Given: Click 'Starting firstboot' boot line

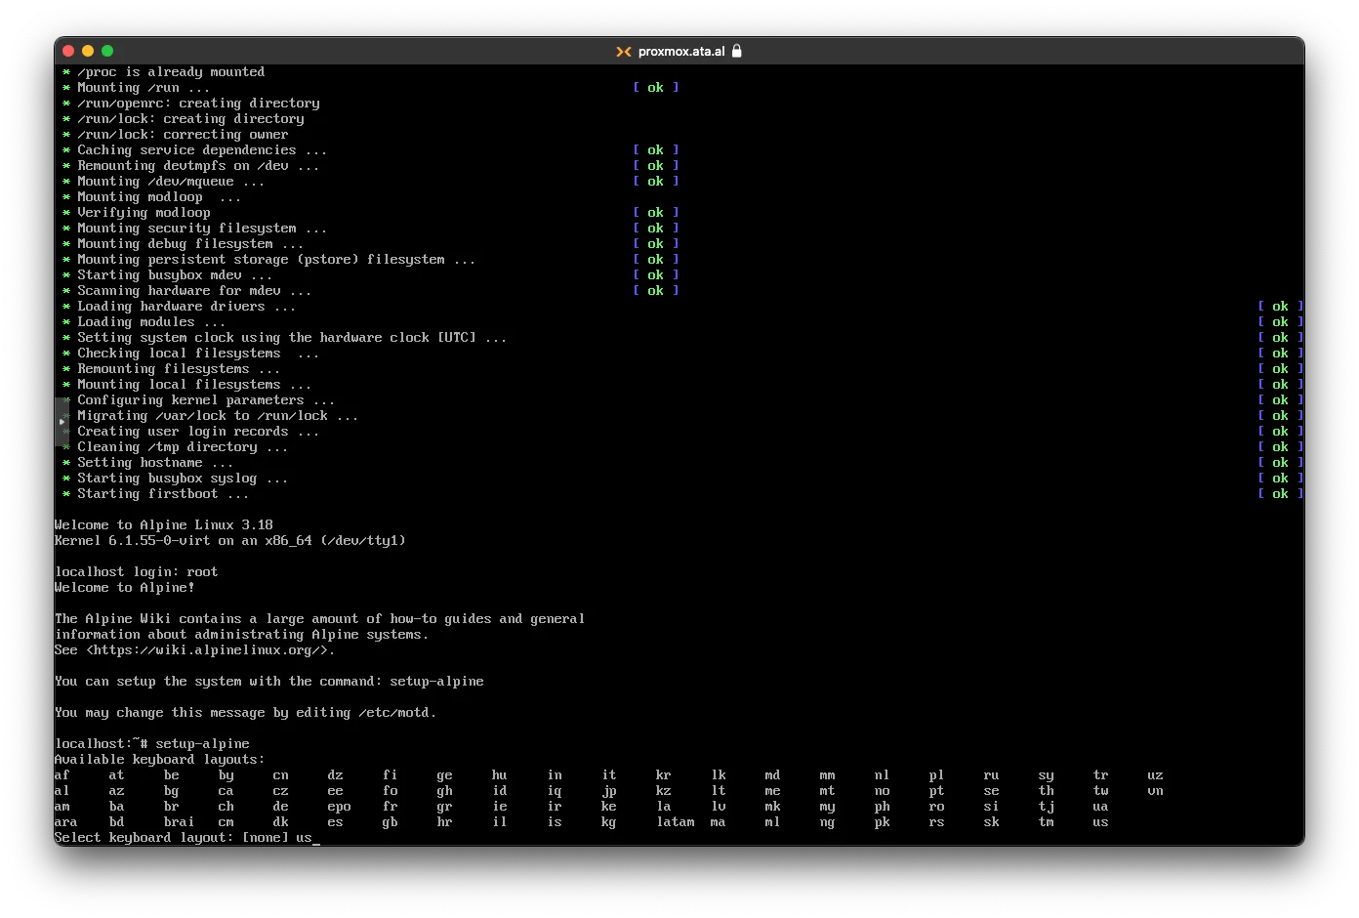Looking at the screenshot, I should 156,494.
